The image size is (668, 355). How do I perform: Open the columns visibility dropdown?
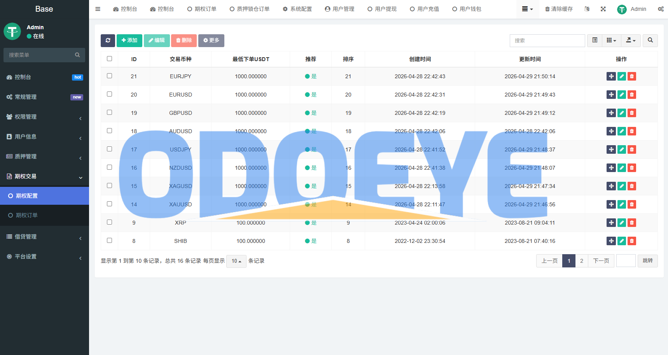[x=611, y=40]
